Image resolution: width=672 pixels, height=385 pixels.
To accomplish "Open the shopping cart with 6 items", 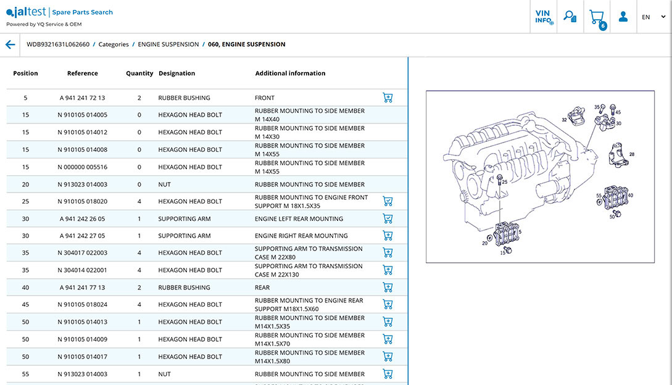I will click(x=597, y=17).
